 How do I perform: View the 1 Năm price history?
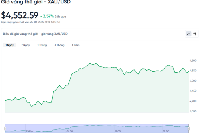click(76, 45)
